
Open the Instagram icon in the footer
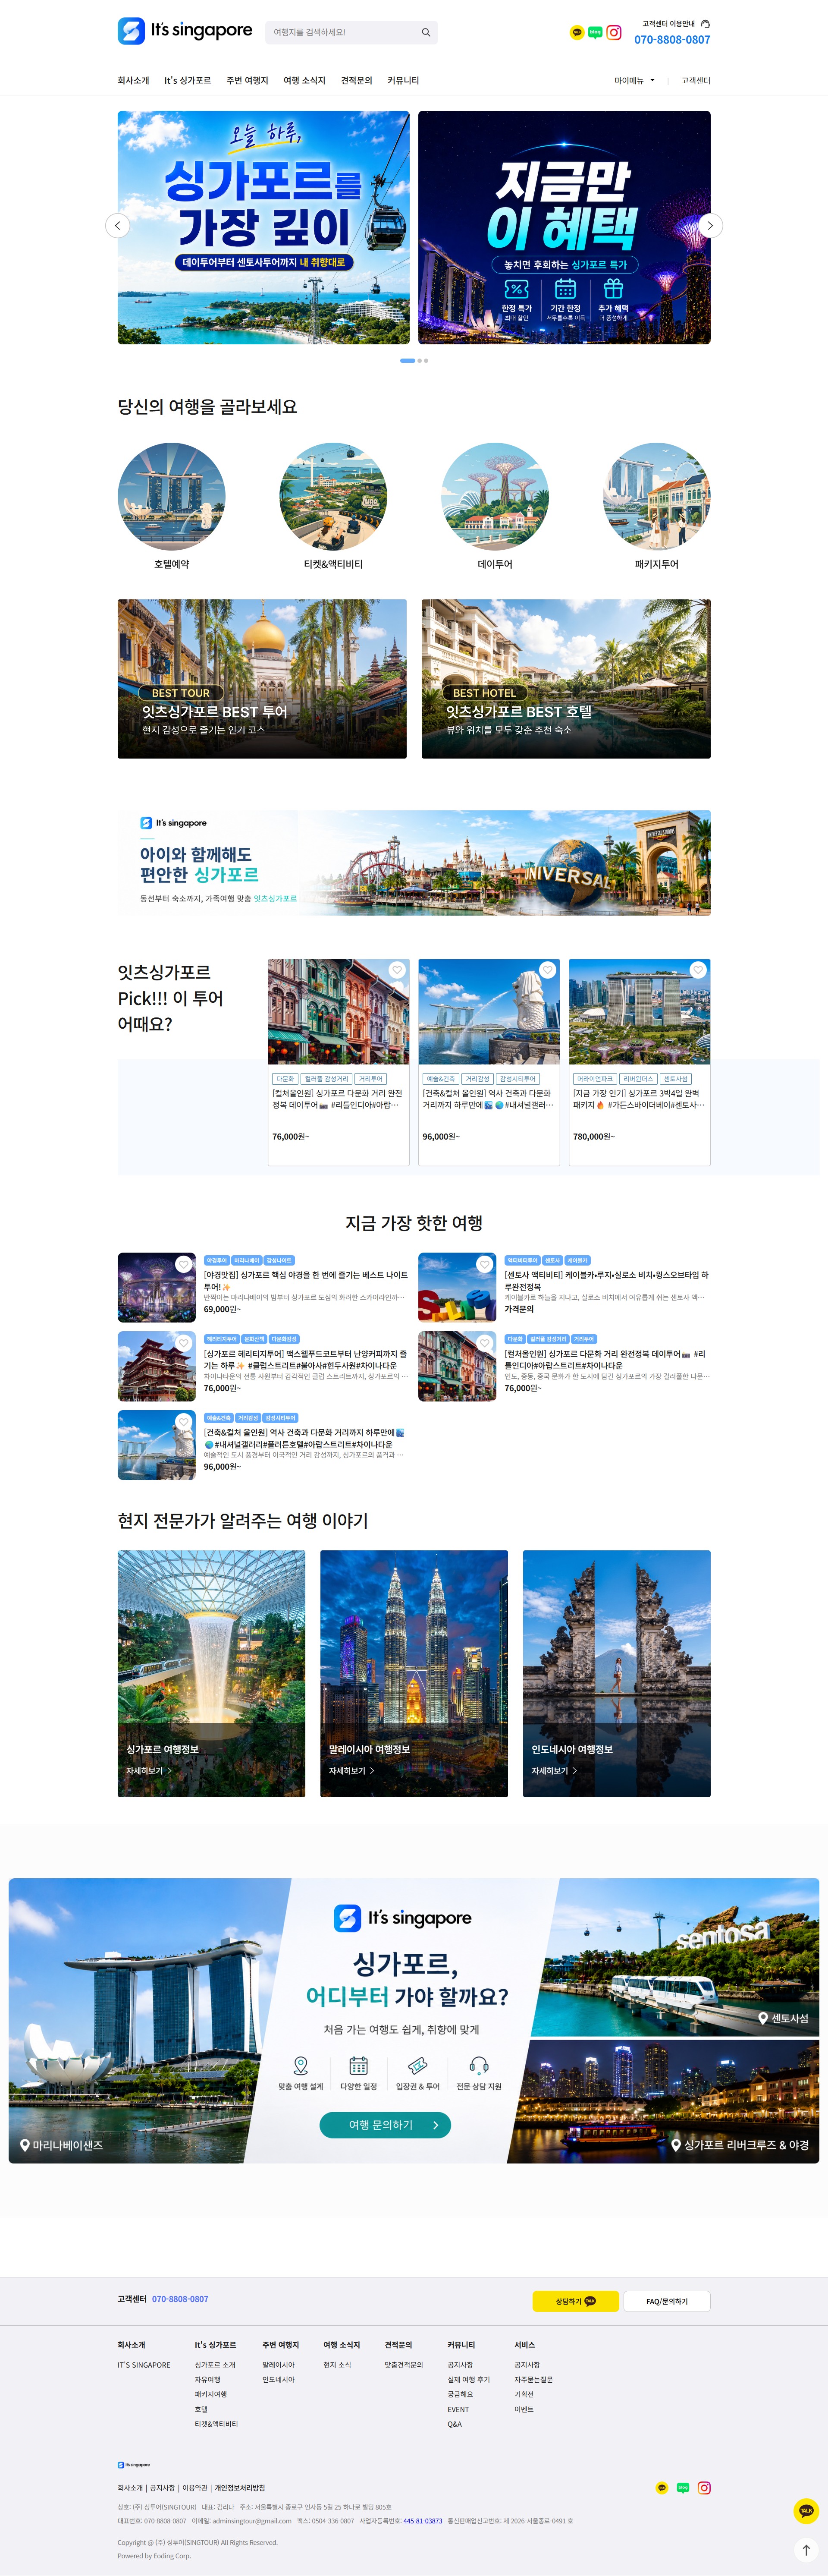(704, 2488)
